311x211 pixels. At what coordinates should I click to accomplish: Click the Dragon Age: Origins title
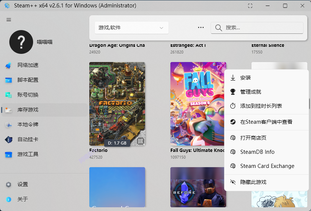(117, 45)
